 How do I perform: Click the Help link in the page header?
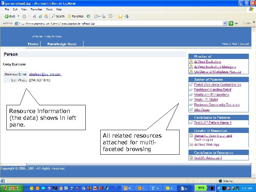click(234, 44)
